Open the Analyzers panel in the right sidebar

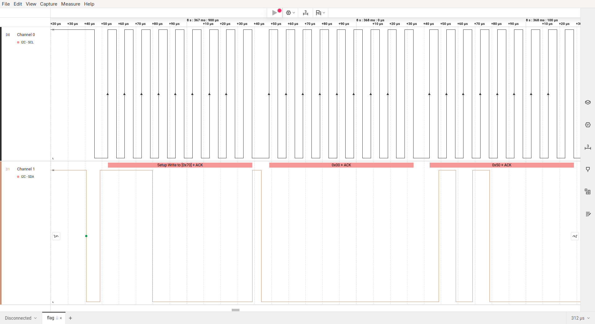pyautogui.click(x=588, y=102)
